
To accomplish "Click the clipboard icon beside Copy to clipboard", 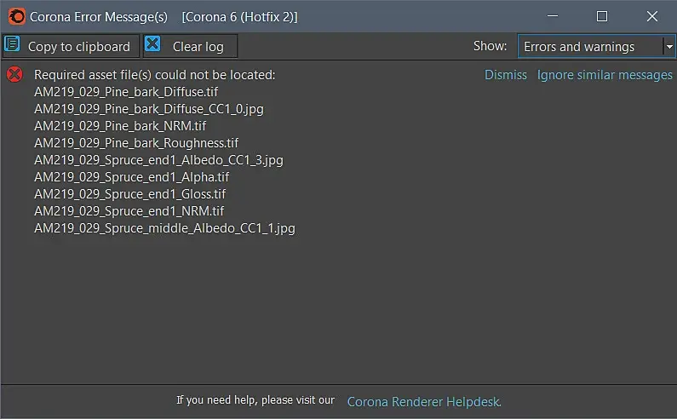I will 14,46.
